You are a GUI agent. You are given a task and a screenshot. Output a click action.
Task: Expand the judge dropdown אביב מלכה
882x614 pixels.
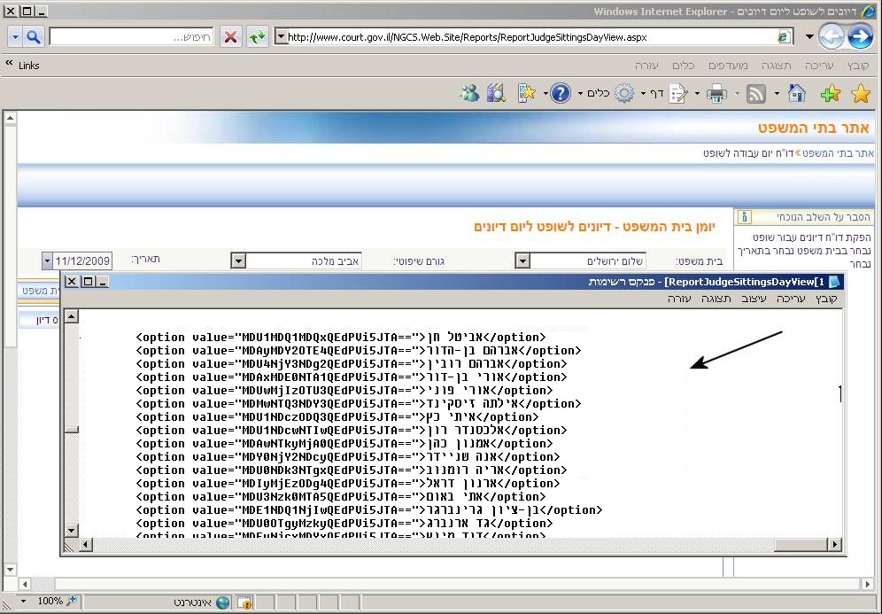click(x=237, y=261)
